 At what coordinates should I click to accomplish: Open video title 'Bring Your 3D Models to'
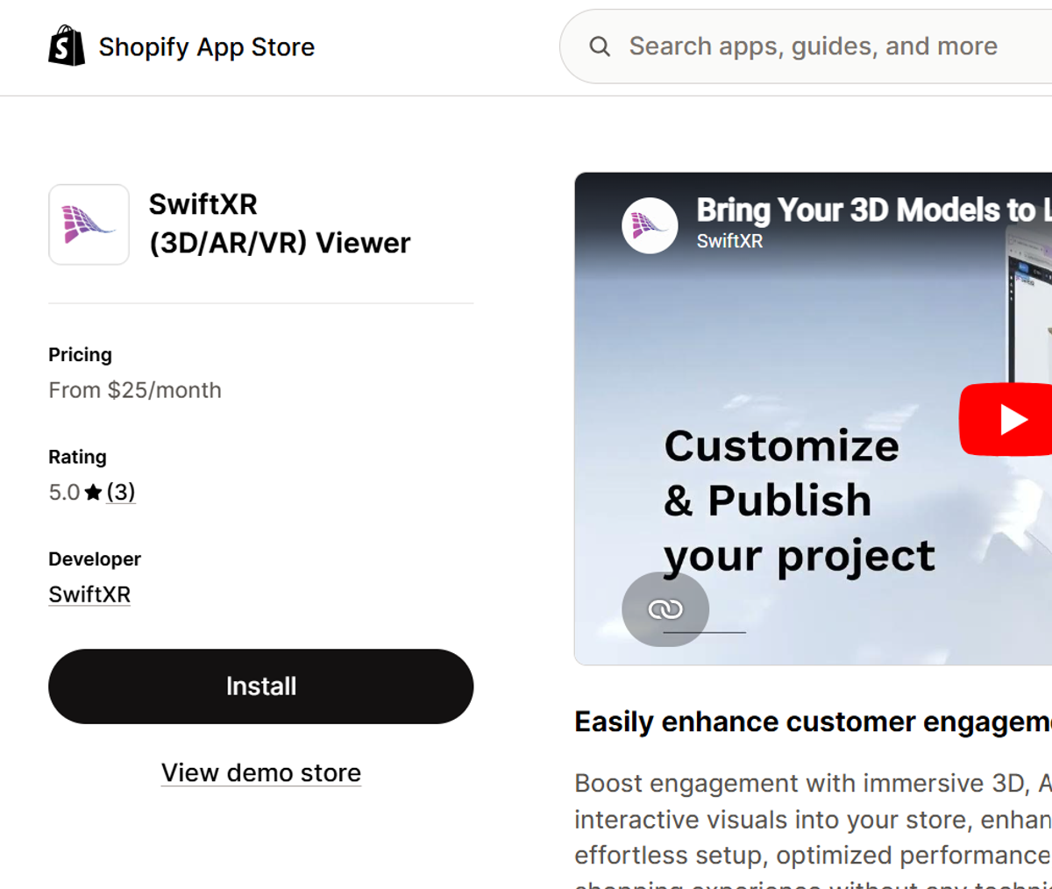(x=873, y=210)
